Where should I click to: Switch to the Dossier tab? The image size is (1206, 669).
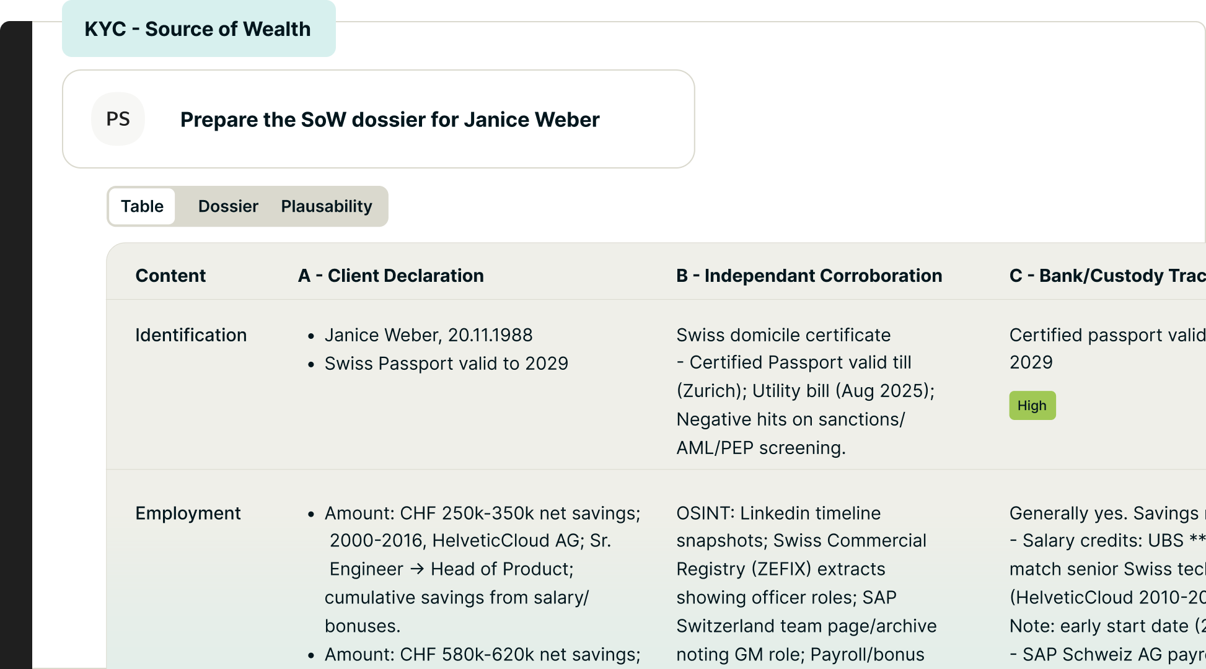click(x=228, y=206)
